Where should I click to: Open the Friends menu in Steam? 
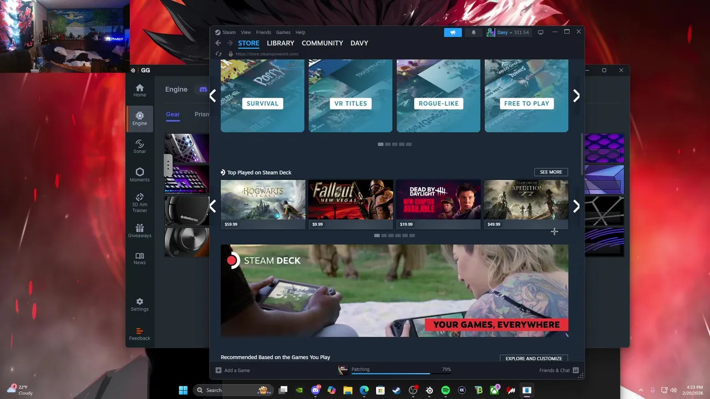(263, 32)
